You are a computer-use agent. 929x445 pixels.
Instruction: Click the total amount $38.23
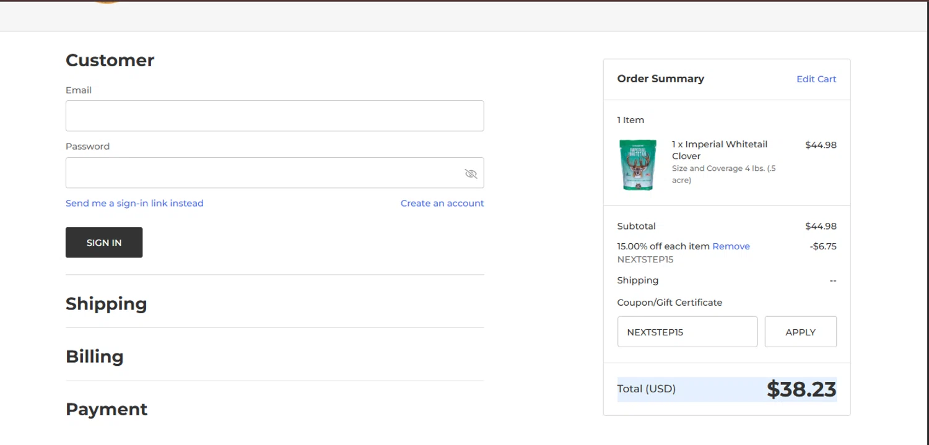[x=801, y=389]
